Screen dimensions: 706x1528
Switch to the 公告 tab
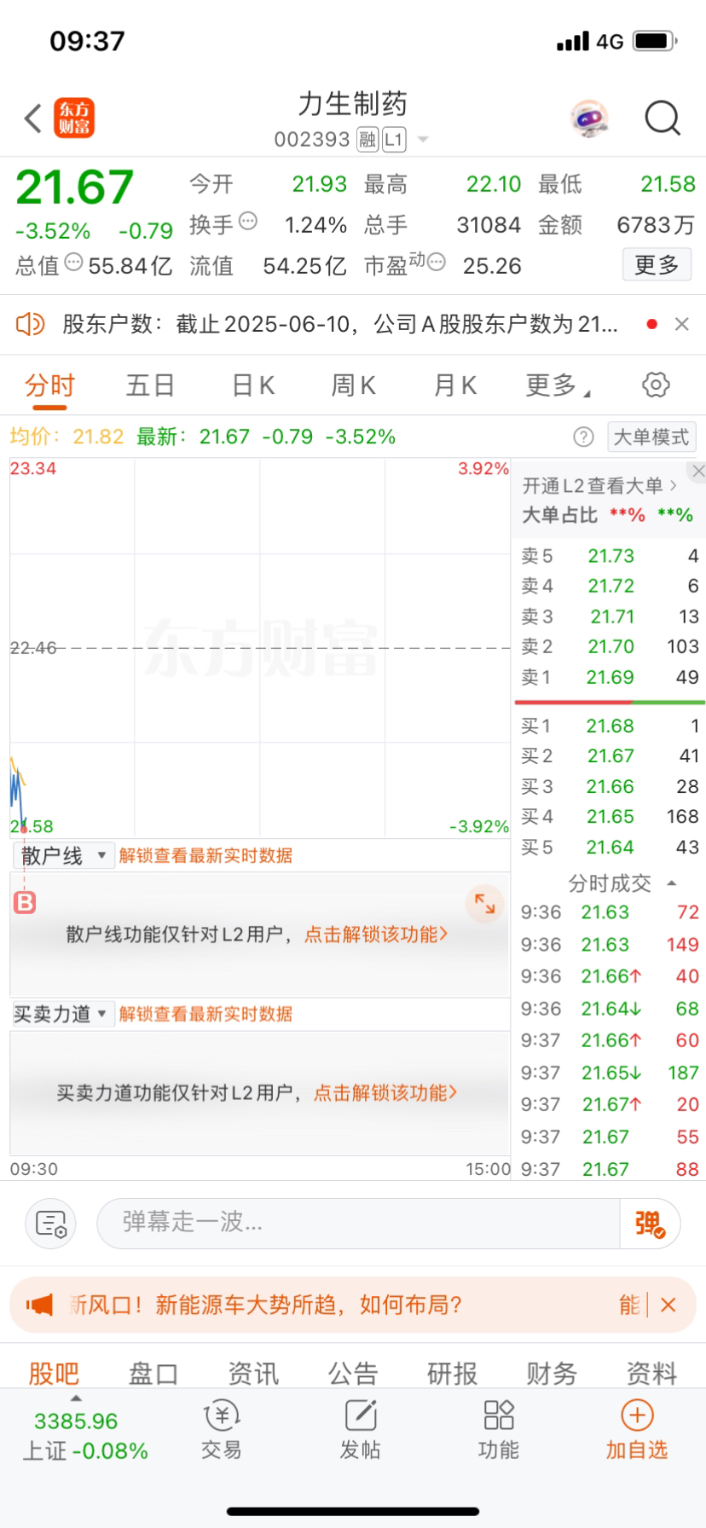[x=352, y=1373]
